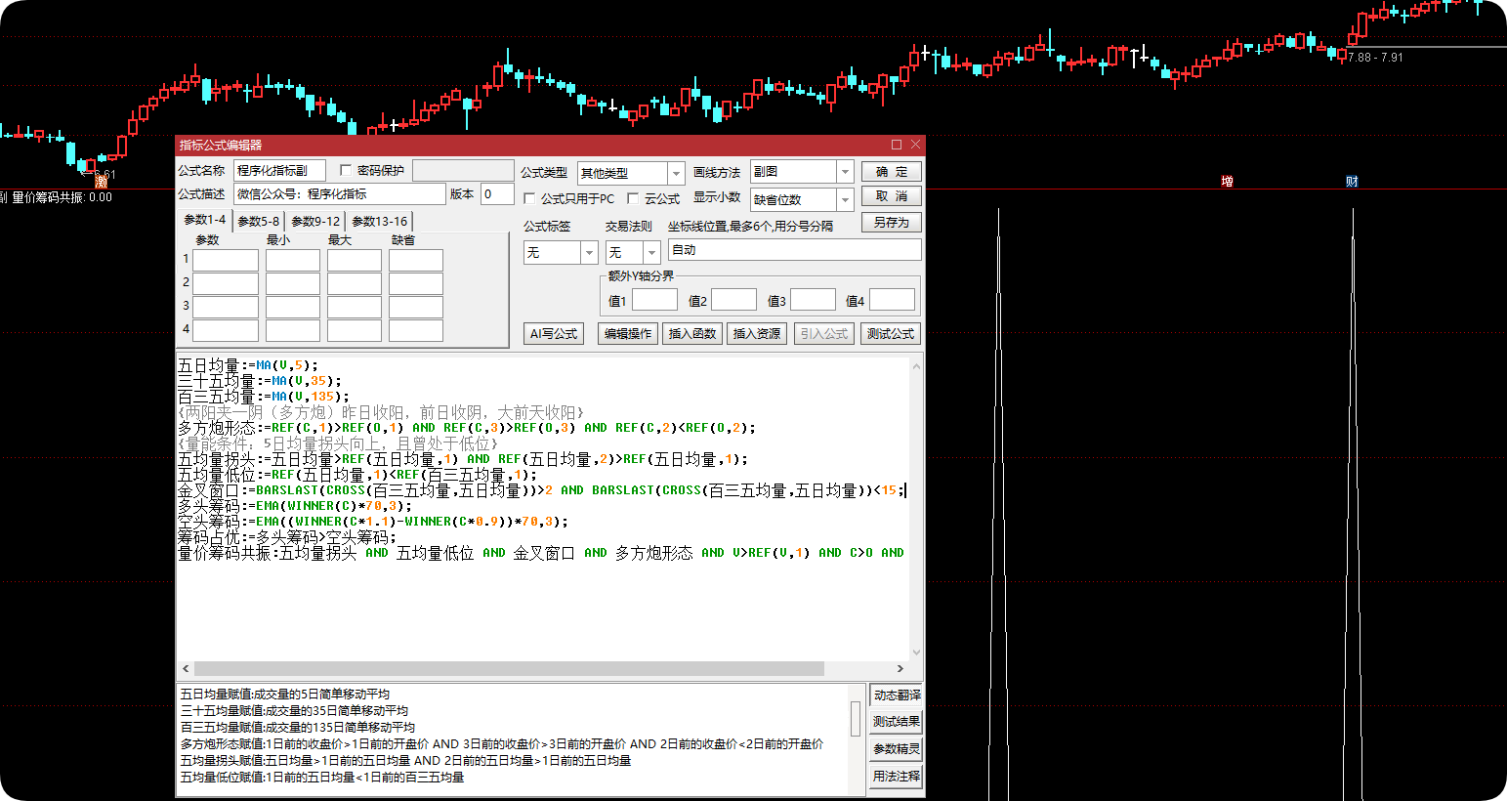This screenshot has width=1507, height=801.
Task: Click the 编辑操作 button
Action: [x=628, y=334]
